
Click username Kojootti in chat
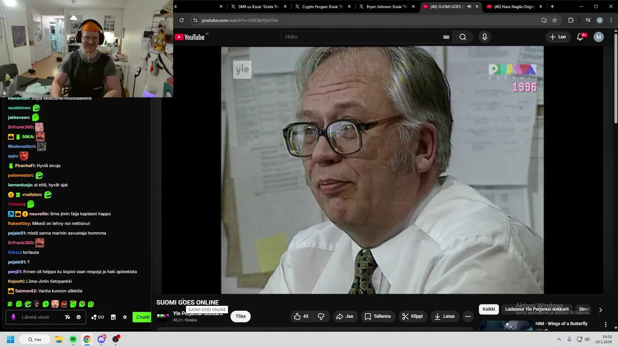click(16, 281)
